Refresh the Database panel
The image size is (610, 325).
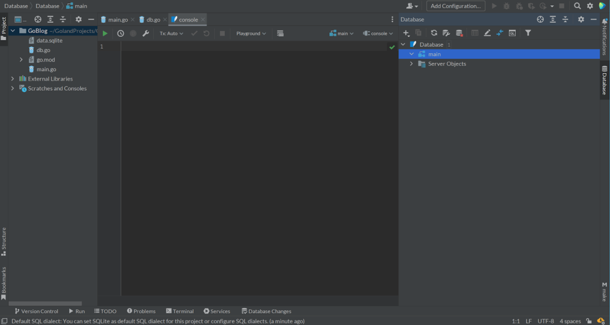(x=434, y=33)
